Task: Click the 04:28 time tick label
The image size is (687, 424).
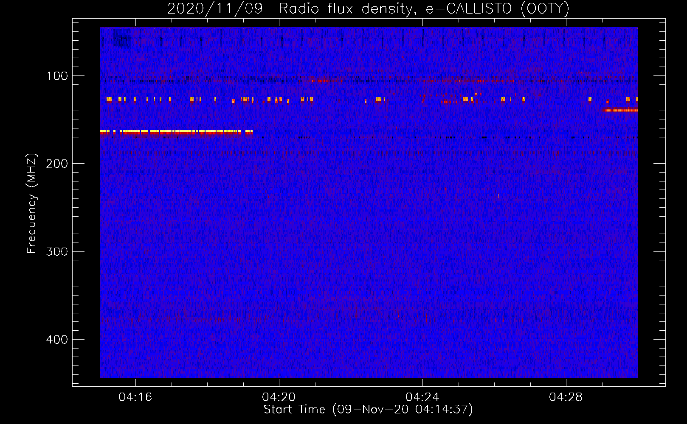Action: [566, 397]
